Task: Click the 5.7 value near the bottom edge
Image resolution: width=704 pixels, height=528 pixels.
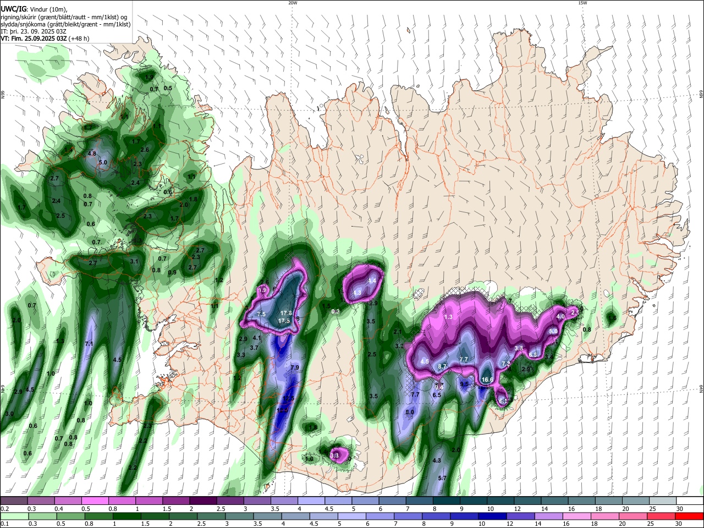Action: [442, 479]
